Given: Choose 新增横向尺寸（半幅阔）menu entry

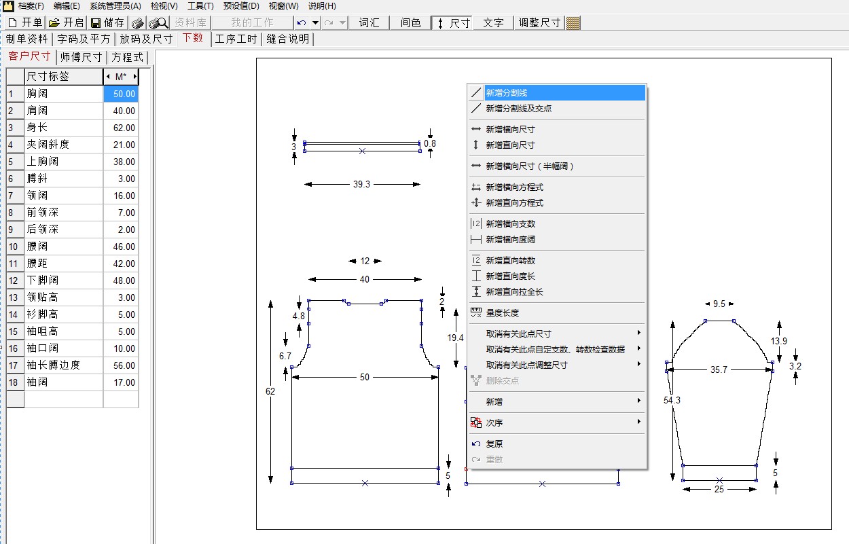Looking at the screenshot, I should tap(557, 166).
